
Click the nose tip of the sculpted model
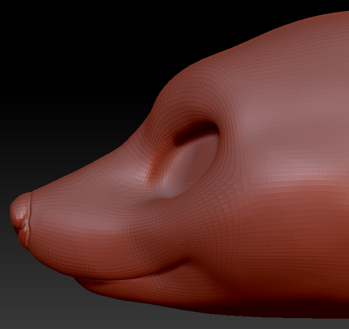tap(20, 220)
